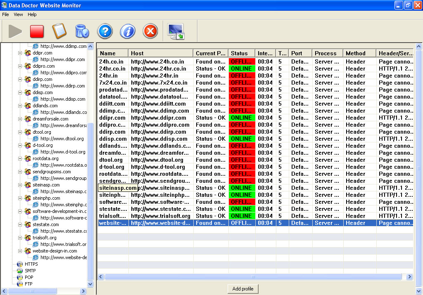The width and height of the screenshot is (423, 295).
Task: Click the blue info About icon
Action: click(x=128, y=31)
